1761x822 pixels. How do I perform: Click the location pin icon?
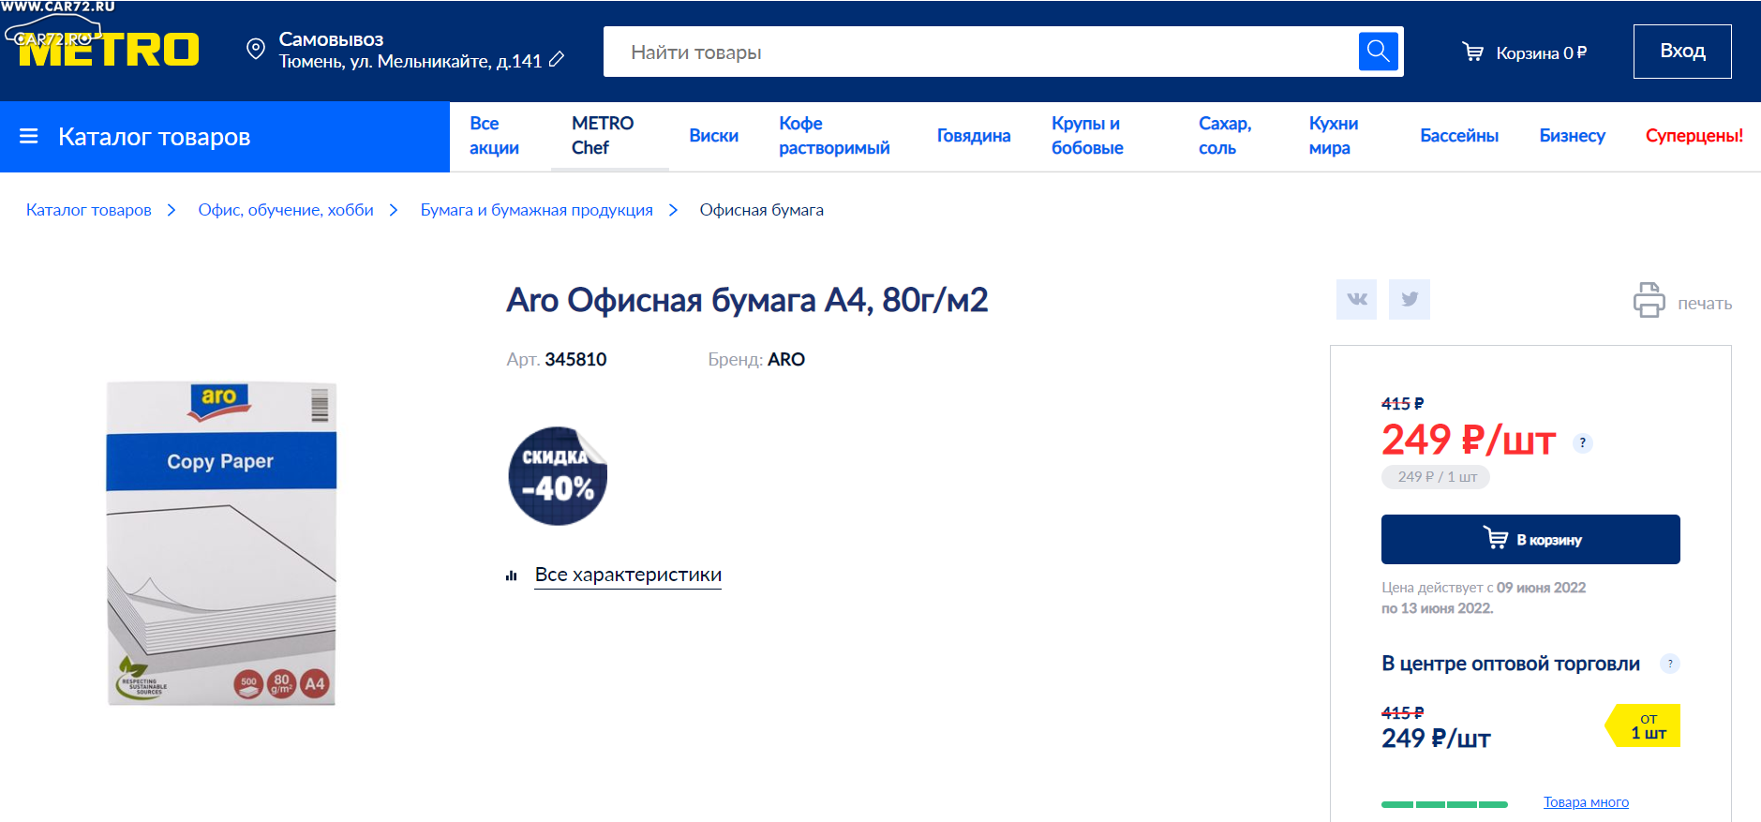point(255,49)
